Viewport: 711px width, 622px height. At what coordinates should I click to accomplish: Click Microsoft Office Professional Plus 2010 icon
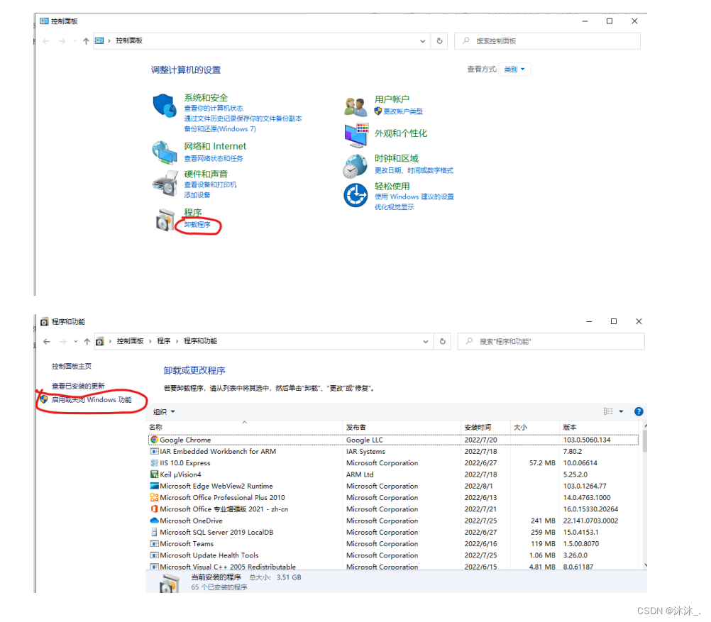pos(154,497)
